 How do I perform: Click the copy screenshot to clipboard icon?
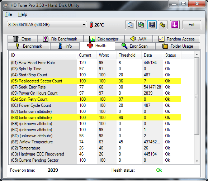[141, 25]
